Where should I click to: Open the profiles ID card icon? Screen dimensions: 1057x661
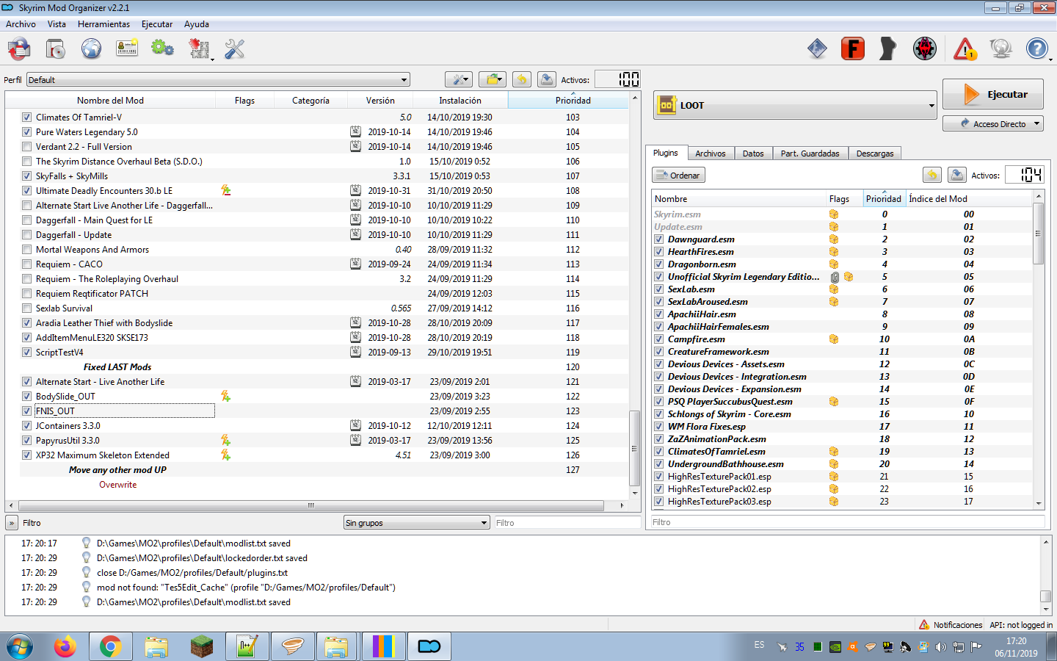tap(127, 48)
